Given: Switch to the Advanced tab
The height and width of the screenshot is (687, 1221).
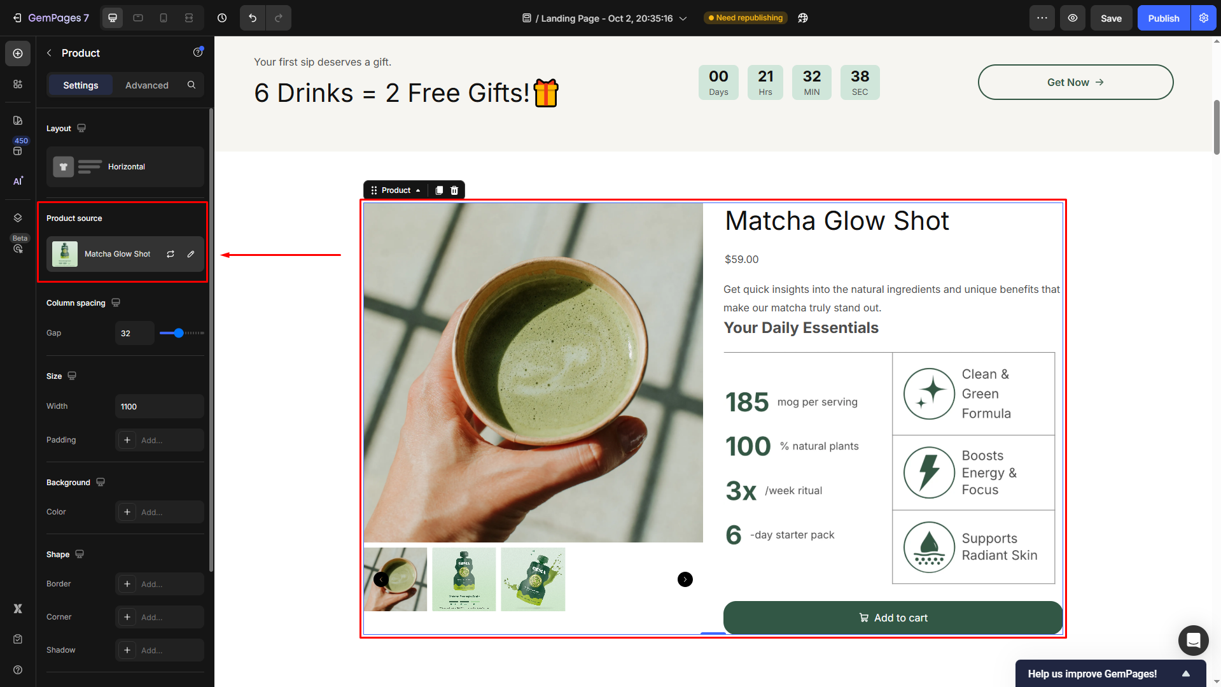Looking at the screenshot, I should click(x=147, y=85).
